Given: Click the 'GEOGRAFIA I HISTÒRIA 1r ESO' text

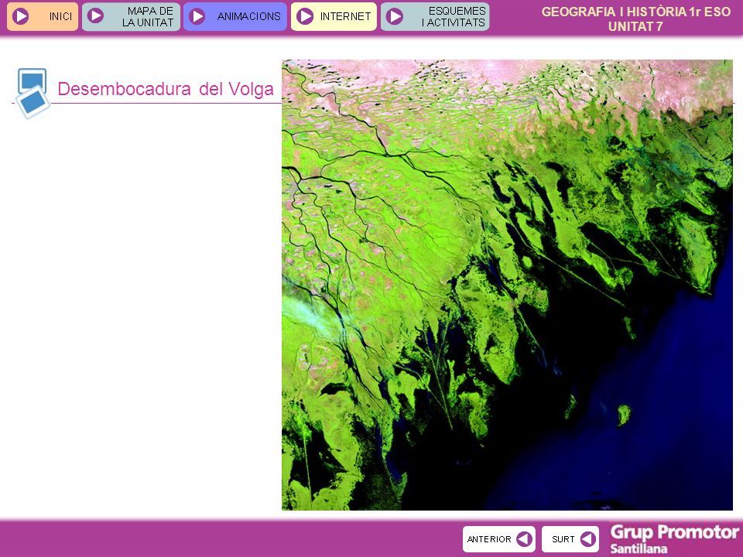Looking at the screenshot, I should point(636,12).
